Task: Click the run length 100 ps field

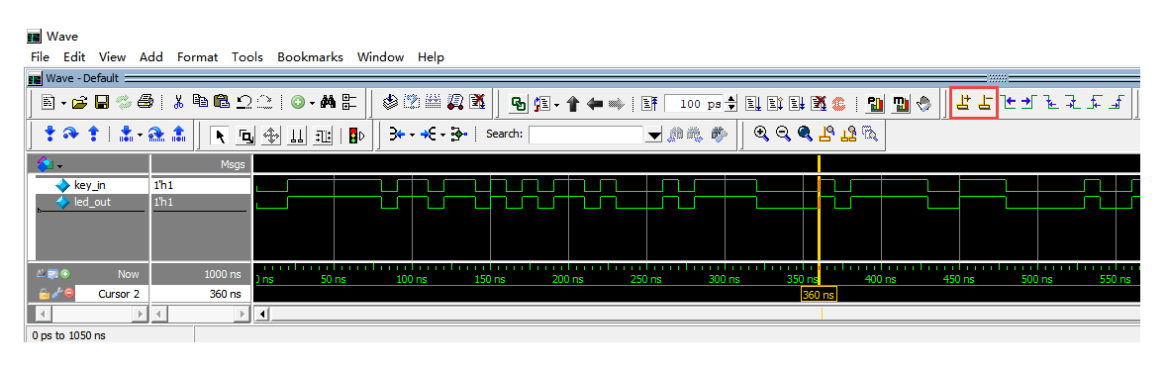Action: pos(693,104)
